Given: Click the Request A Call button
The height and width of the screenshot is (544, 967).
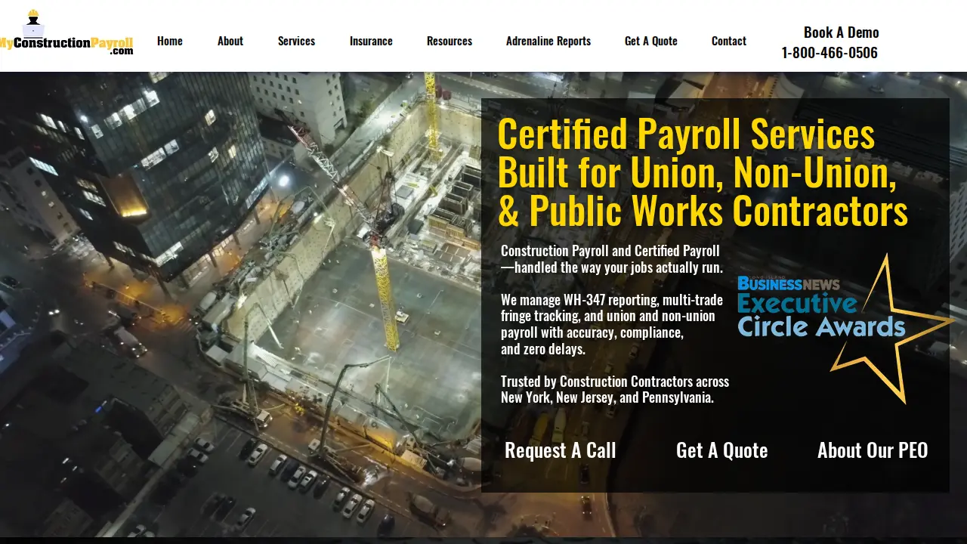Looking at the screenshot, I should 561,450.
